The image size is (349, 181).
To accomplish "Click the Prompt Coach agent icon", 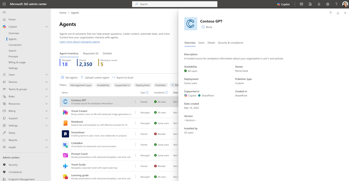I will click(65, 155).
